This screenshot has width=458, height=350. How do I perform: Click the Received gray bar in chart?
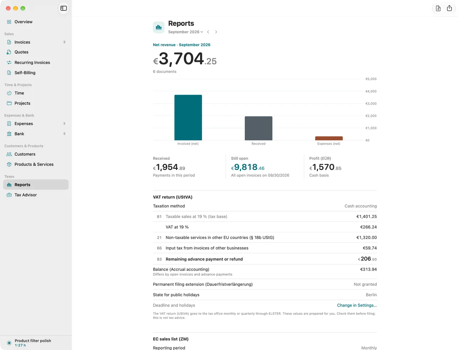(258, 128)
